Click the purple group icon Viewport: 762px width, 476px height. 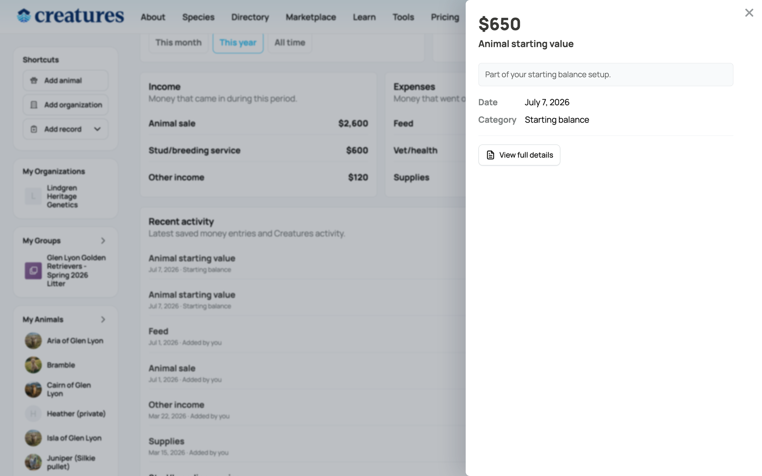(33, 270)
